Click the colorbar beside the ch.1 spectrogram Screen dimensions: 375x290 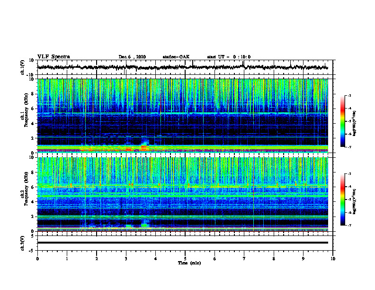[x=343, y=121]
